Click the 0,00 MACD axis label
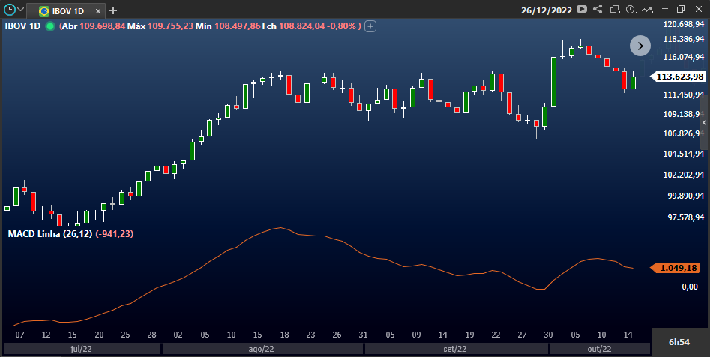Screen dimensions: 710x357 690,286
